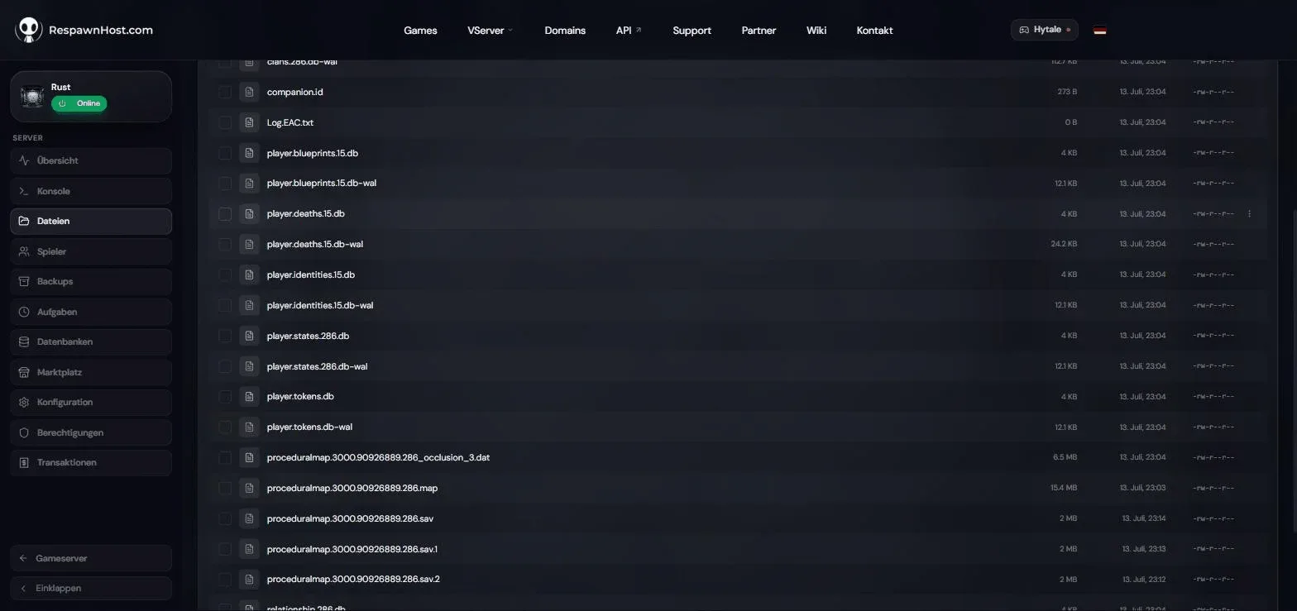Click the file icon next to Log.EAC.txt

point(249,122)
